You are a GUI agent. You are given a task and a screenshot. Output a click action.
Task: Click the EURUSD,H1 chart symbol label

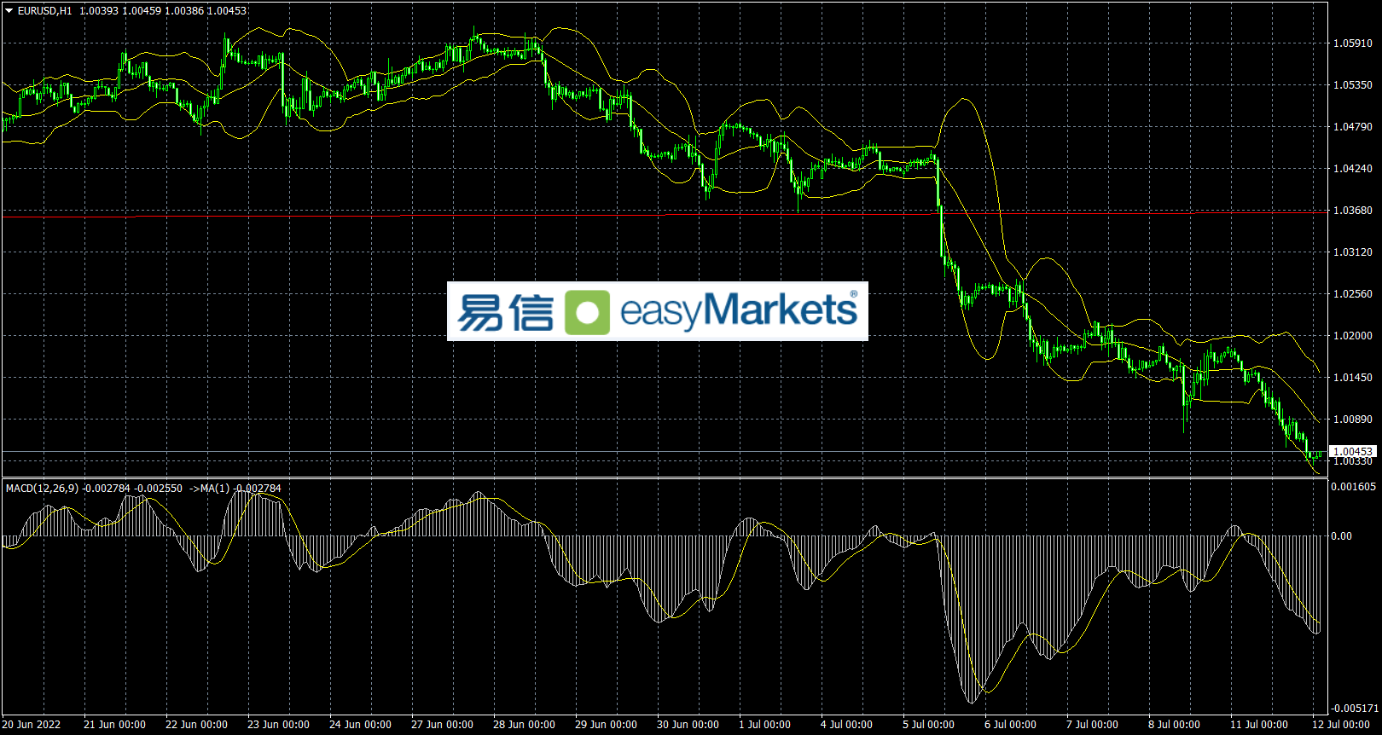pyautogui.click(x=45, y=11)
